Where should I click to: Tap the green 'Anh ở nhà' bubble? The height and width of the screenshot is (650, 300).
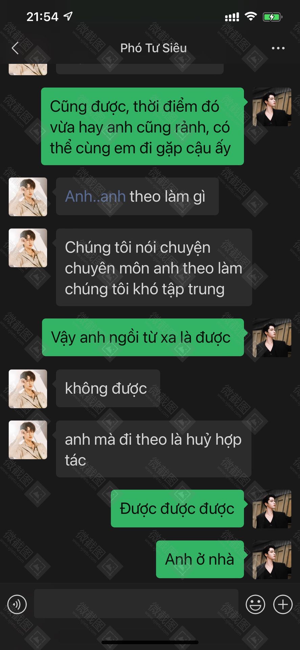tap(200, 559)
